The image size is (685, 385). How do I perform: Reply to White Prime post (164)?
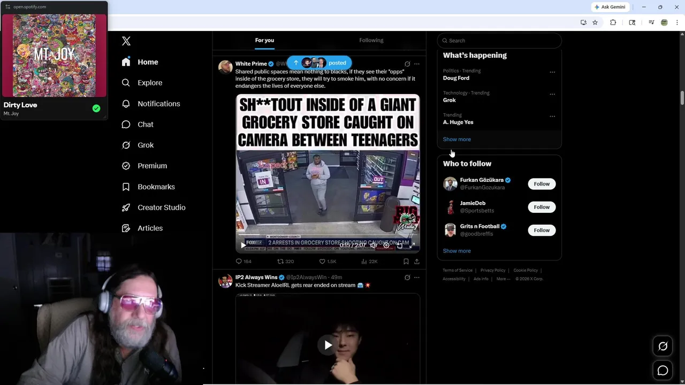(243, 261)
